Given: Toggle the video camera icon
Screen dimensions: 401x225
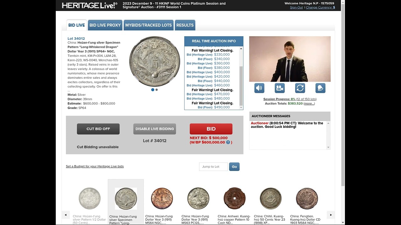Looking at the screenshot, I should pos(280,88).
